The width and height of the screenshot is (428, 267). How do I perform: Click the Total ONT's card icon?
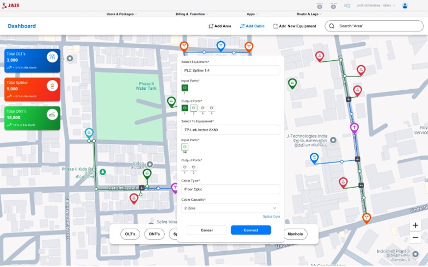tap(52, 114)
